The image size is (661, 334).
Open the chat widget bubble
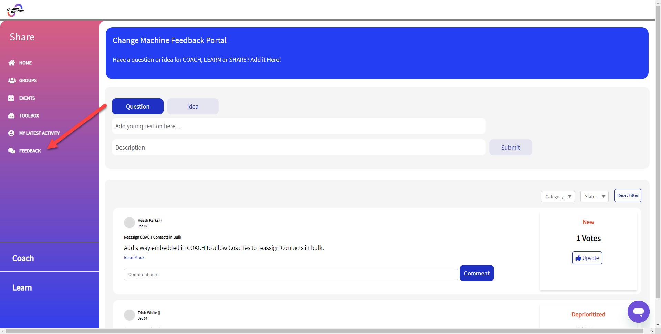[638, 311]
